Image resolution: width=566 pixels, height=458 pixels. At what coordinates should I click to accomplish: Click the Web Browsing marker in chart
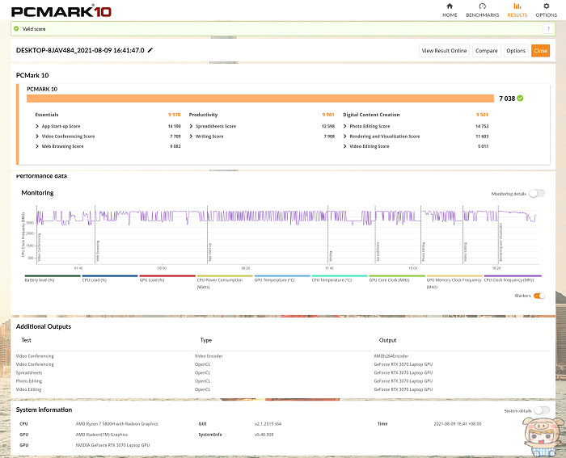(98, 250)
